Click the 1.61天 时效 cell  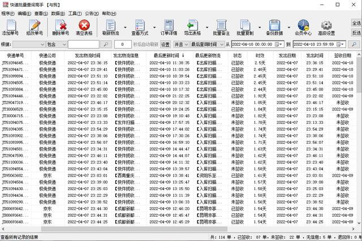pos(260,175)
